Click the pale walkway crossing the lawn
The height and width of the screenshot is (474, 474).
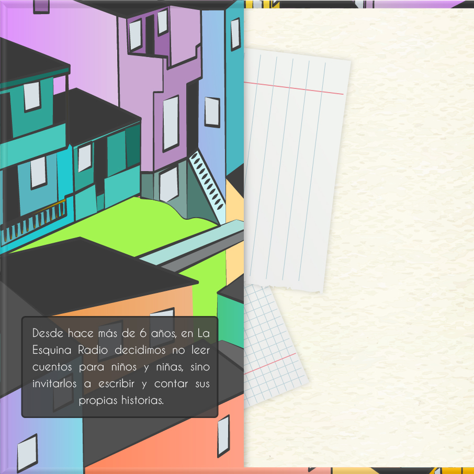coord(188,246)
